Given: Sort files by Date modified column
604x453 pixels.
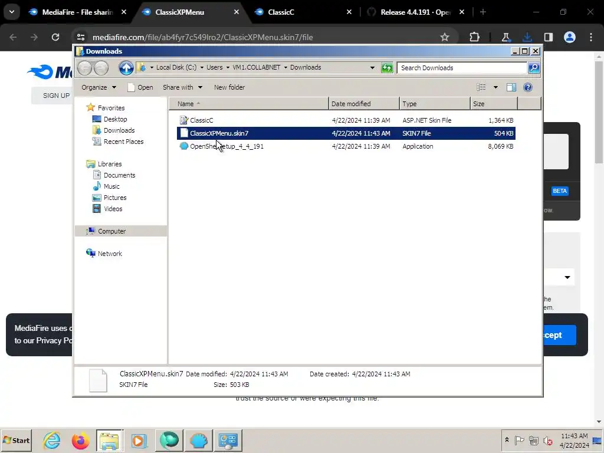Looking at the screenshot, I should tap(364, 104).
